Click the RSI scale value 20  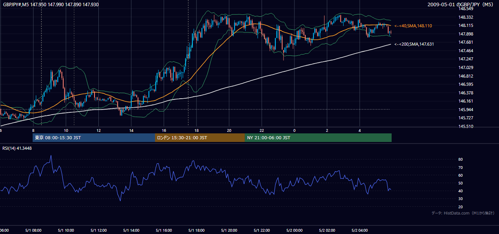(x=461, y=207)
